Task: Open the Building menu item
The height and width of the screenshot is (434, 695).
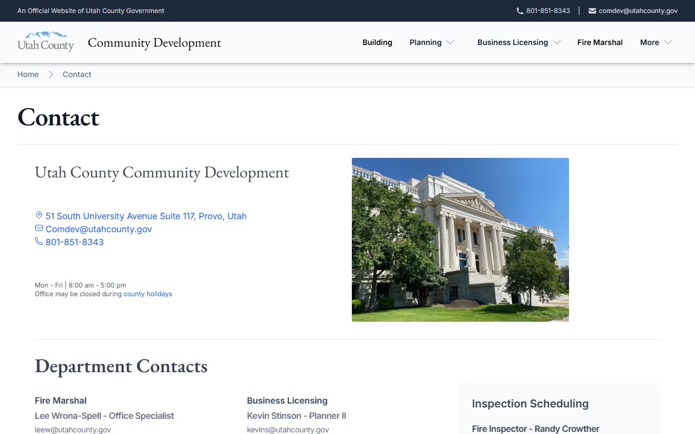Action: click(377, 42)
